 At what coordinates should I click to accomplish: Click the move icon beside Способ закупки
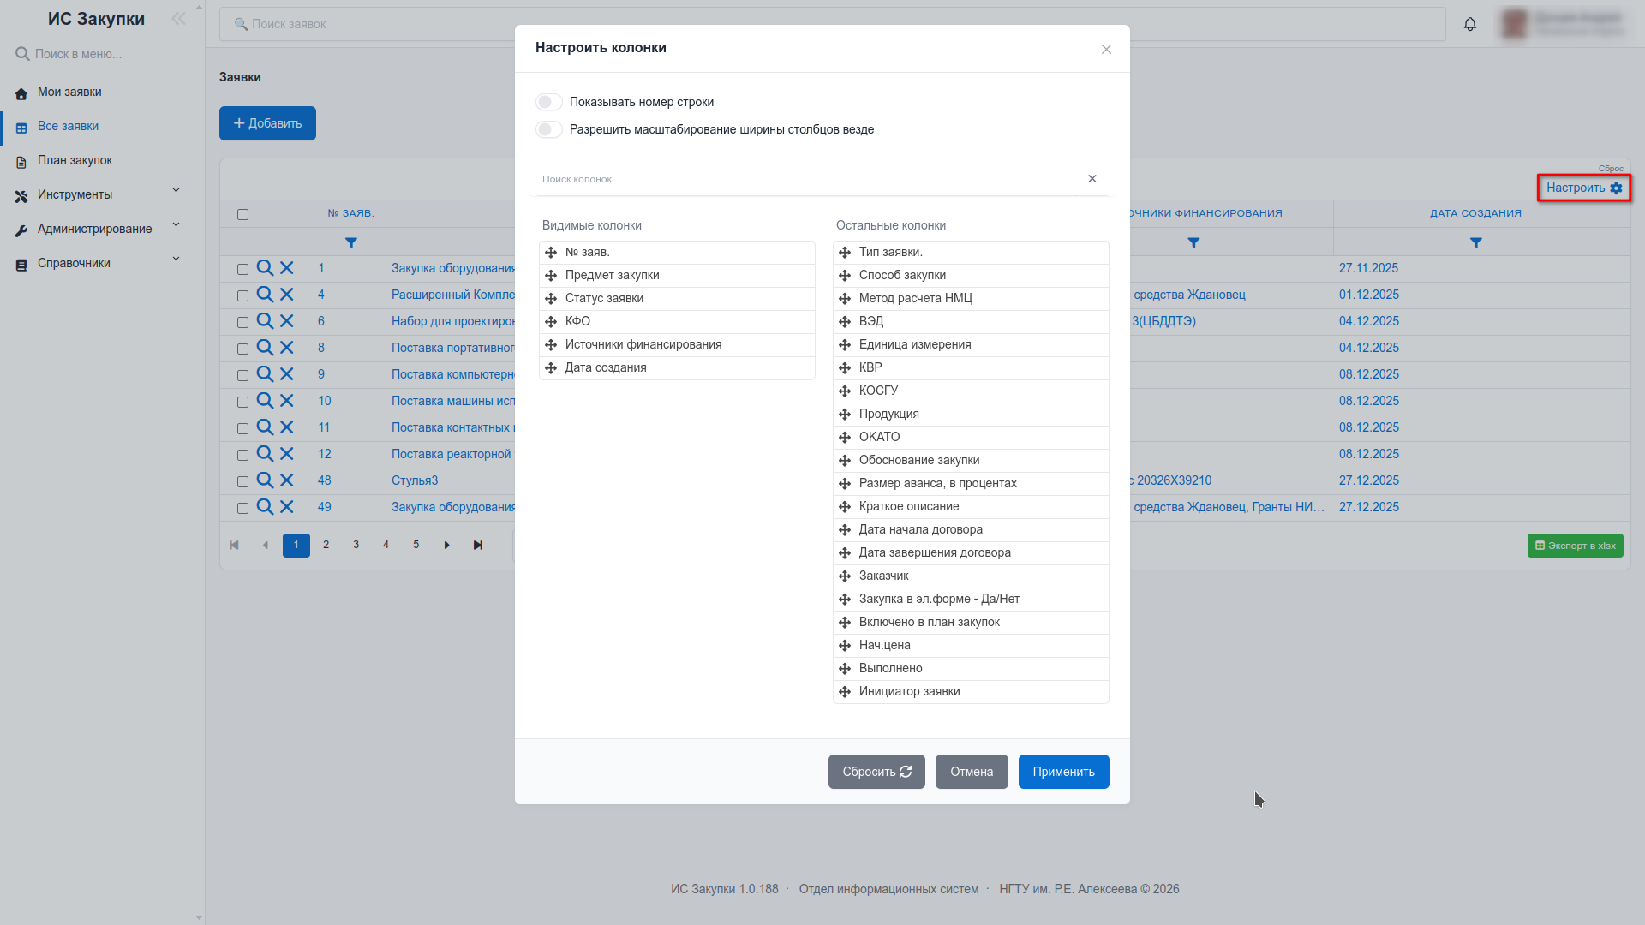click(x=845, y=275)
